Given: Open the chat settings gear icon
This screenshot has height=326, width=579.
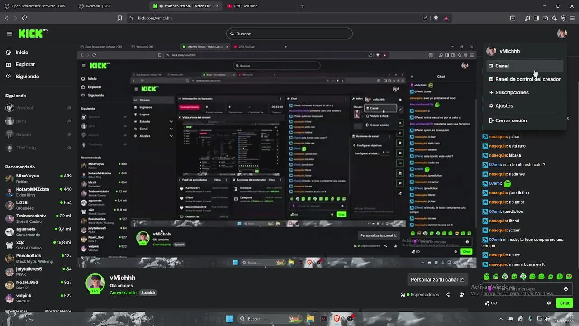Looking at the screenshot, I should click(549, 303).
